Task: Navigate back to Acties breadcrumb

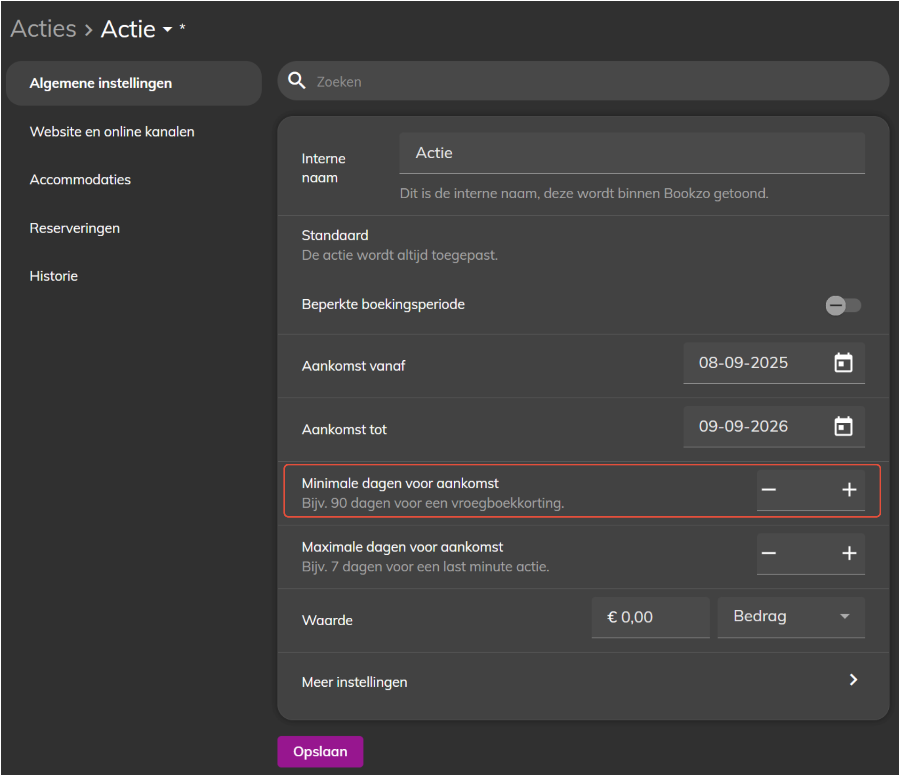Action: tap(43, 29)
